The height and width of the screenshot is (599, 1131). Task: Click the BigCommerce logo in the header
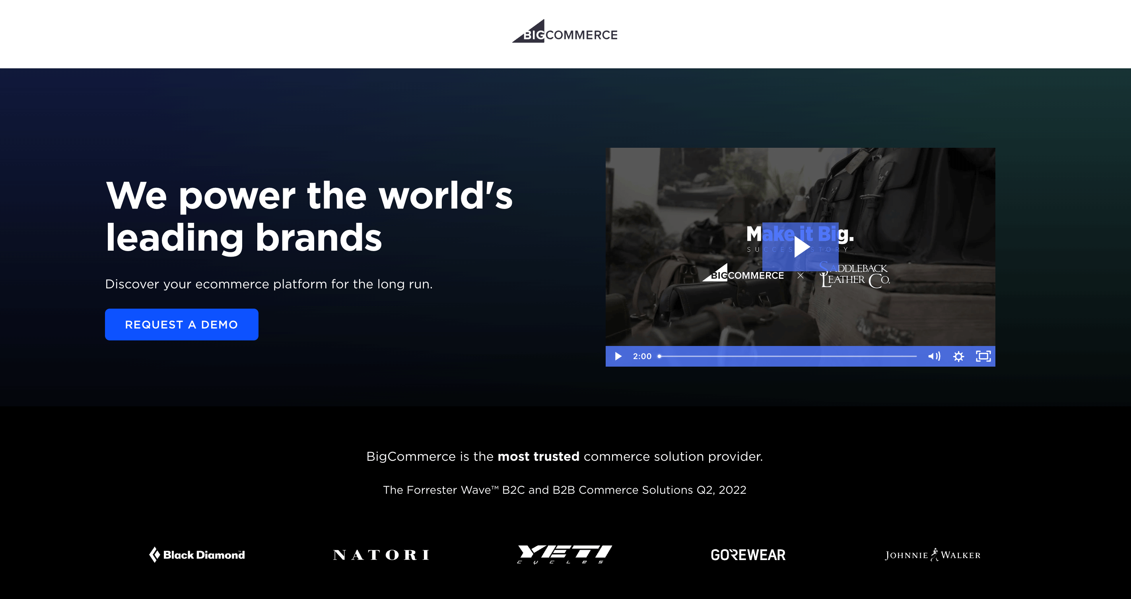coord(565,31)
